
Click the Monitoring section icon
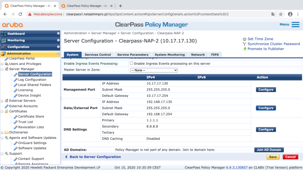(x=4, y=40)
